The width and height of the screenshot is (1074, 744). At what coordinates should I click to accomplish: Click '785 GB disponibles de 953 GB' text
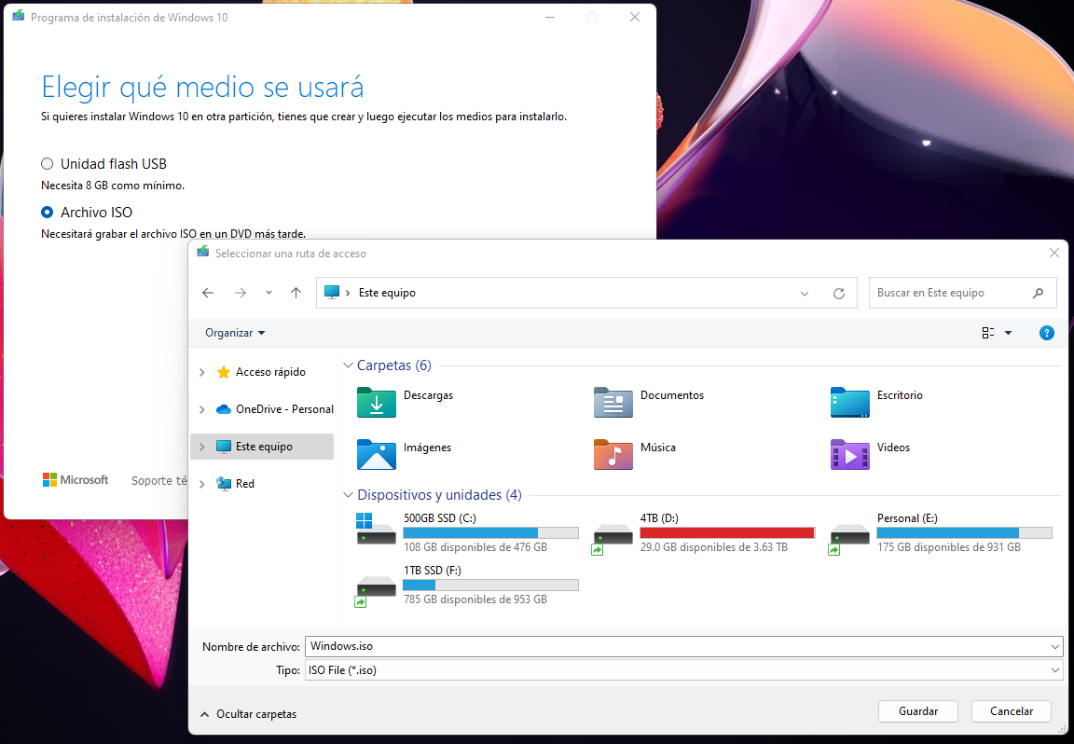click(475, 599)
